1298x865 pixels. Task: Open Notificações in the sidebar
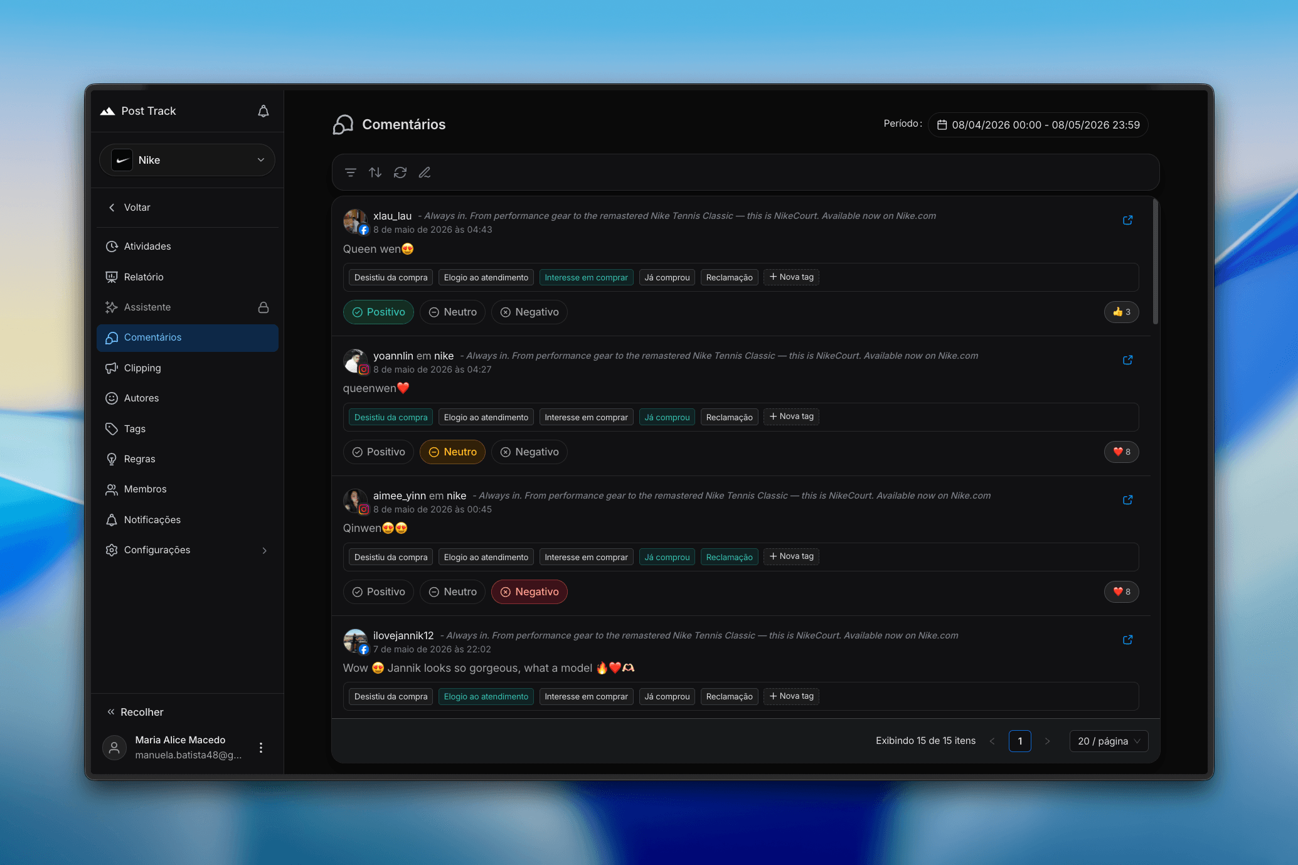click(187, 520)
